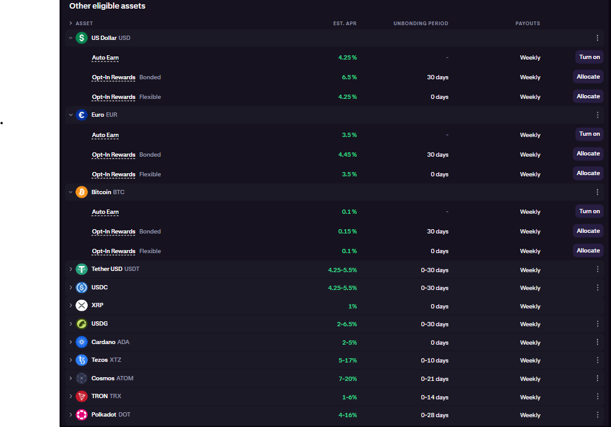Screen dimensions: 611x427
Task: Click the TRON TRX asset icon
Action: pos(82,397)
